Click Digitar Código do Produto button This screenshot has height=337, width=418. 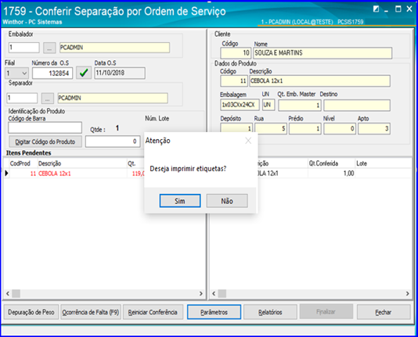(x=45, y=142)
